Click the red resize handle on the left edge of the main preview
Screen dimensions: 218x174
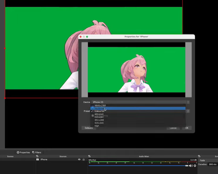5,48
